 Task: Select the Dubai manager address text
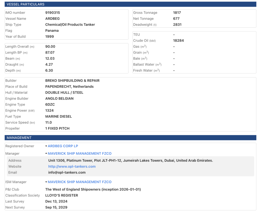click(130, 160)
